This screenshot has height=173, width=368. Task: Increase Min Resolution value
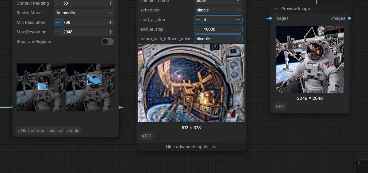coord(110,22)
